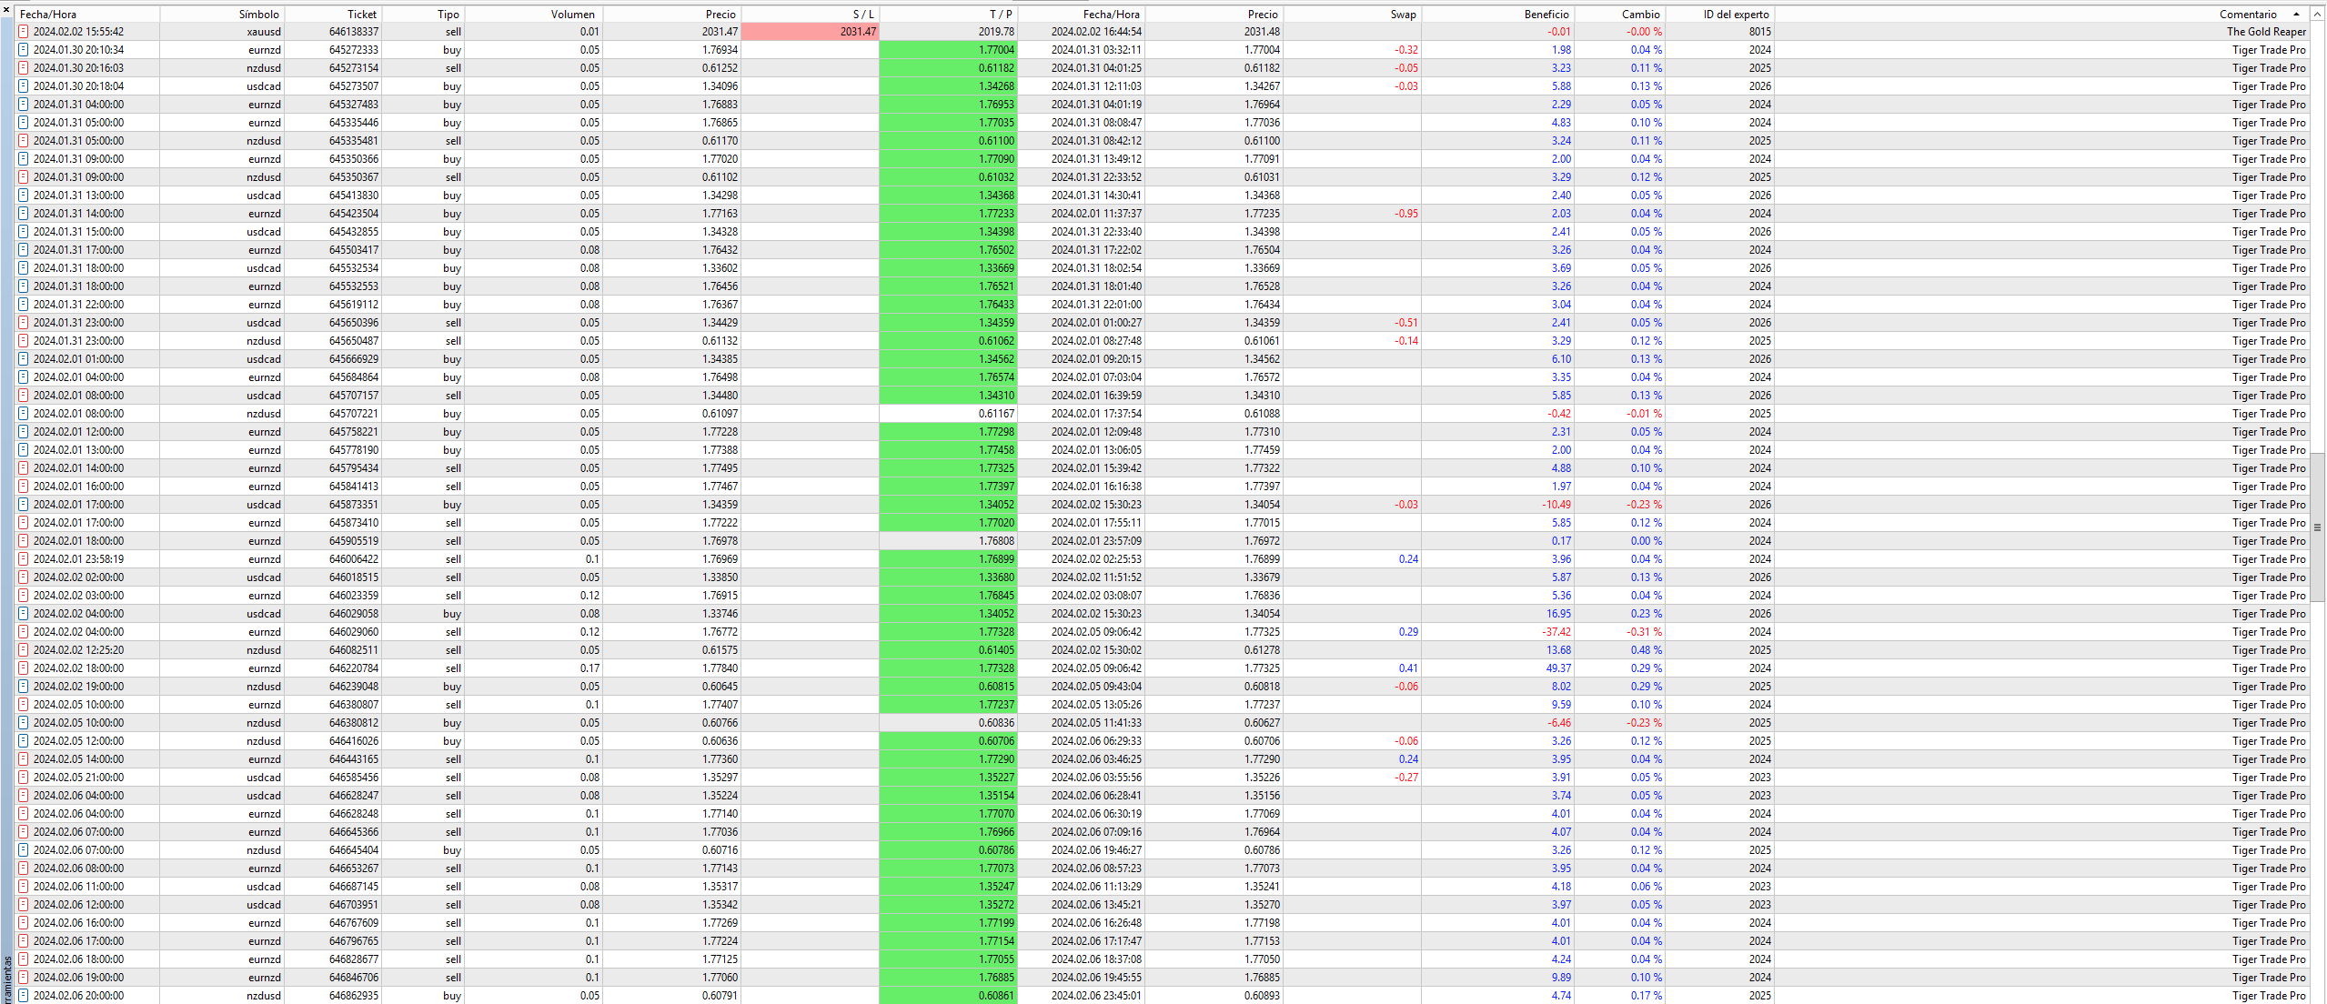Click the buy icon of the 2024.01.30 20:18:04 row
Viewport: 2327px width, 1004px height.
(24, 86)
